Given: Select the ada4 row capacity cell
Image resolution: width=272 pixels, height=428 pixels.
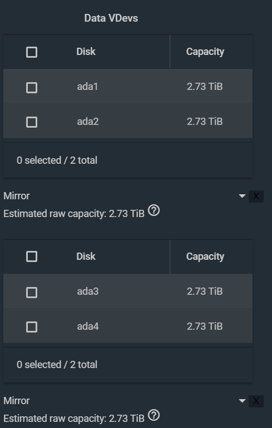Looking at the screenshot, I should (x=205, y=326).
